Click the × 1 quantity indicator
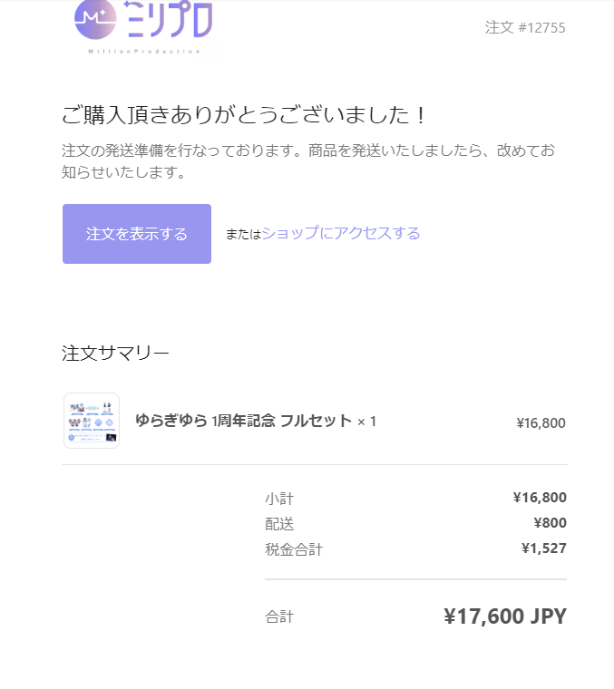Viewport: 614px width, 689px height. click(367, 422)
